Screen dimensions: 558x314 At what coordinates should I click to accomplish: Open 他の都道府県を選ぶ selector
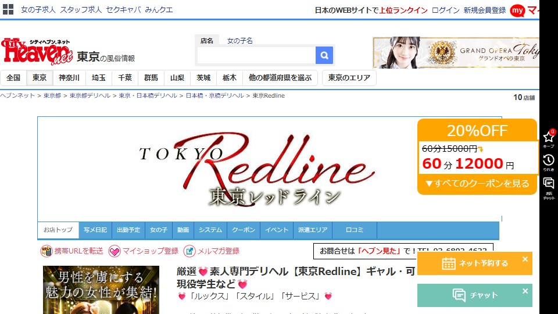point(280,78)
